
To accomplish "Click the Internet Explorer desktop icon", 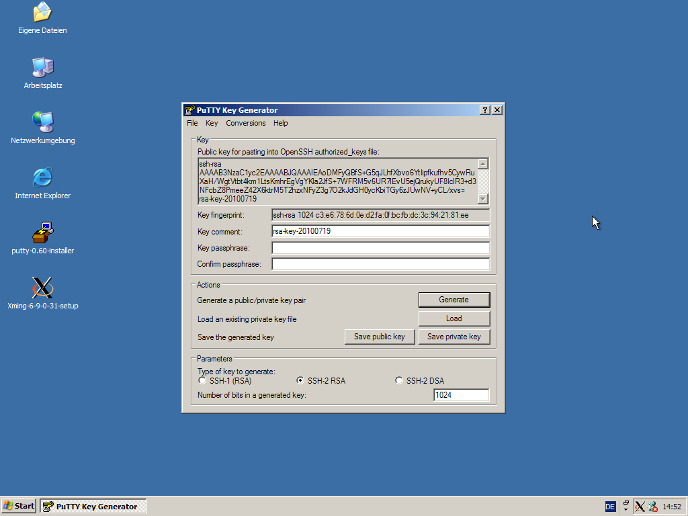I will pyautogui.click(x=42, y=178).
